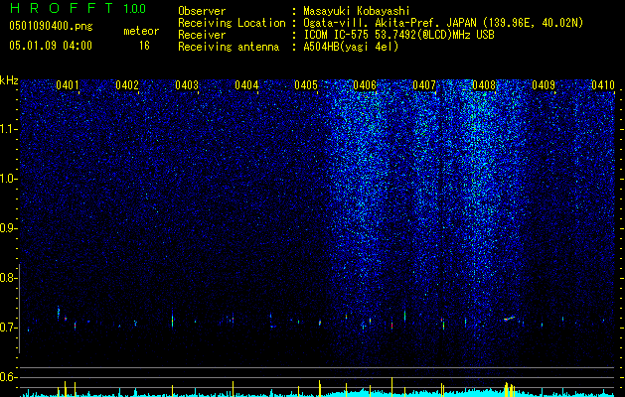Click the 0401 time marker
Image resolution: width=625 pixels, height=397 pixels.
(x=68, y=85)
